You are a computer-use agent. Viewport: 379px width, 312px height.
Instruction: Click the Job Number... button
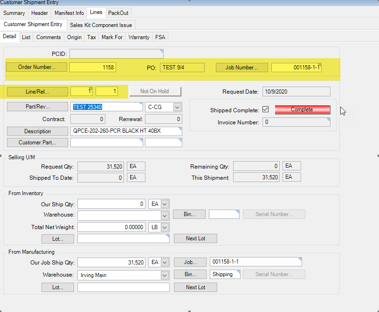tap(241, 68)
